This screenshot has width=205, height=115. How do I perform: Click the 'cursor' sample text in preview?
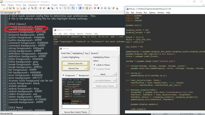[x=75, y=101]
